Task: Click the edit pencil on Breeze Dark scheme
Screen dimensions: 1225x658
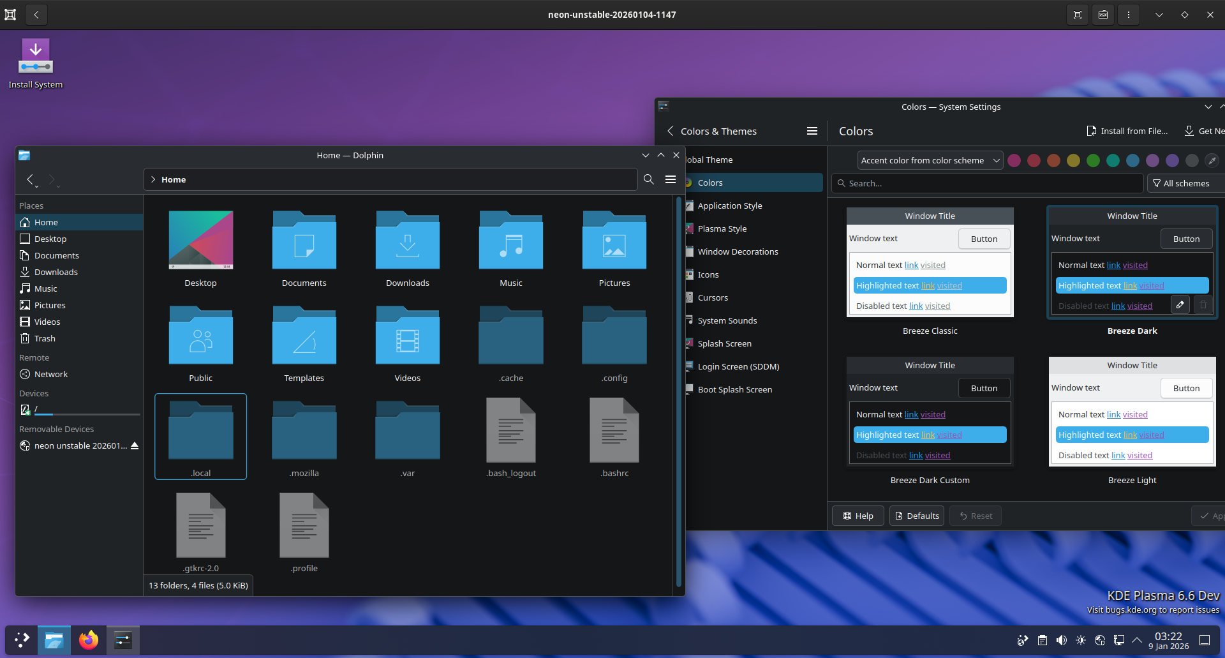Action: tap(1180, 305)
